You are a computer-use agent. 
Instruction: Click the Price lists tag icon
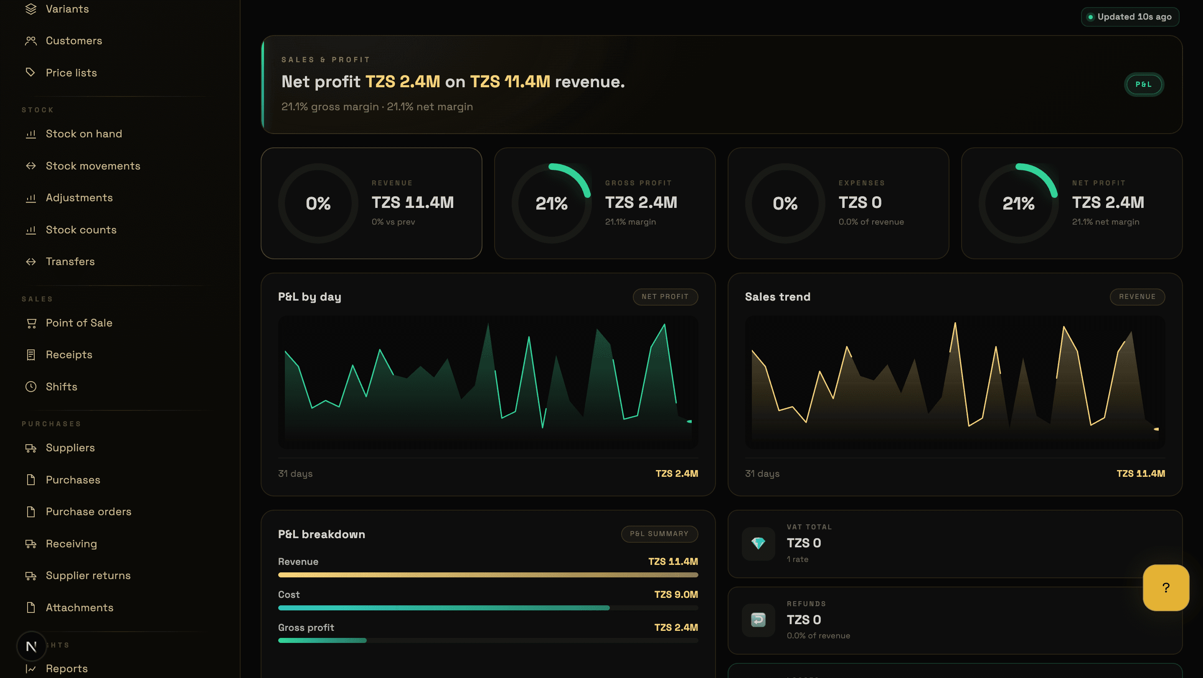(31, 72)
